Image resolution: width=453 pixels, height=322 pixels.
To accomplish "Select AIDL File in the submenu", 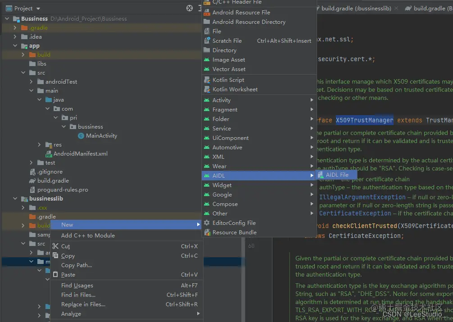I will click(336, 175).
